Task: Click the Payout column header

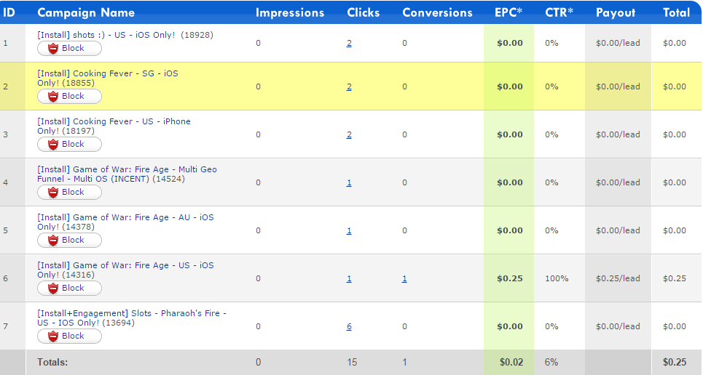Action: pos(616,12)
